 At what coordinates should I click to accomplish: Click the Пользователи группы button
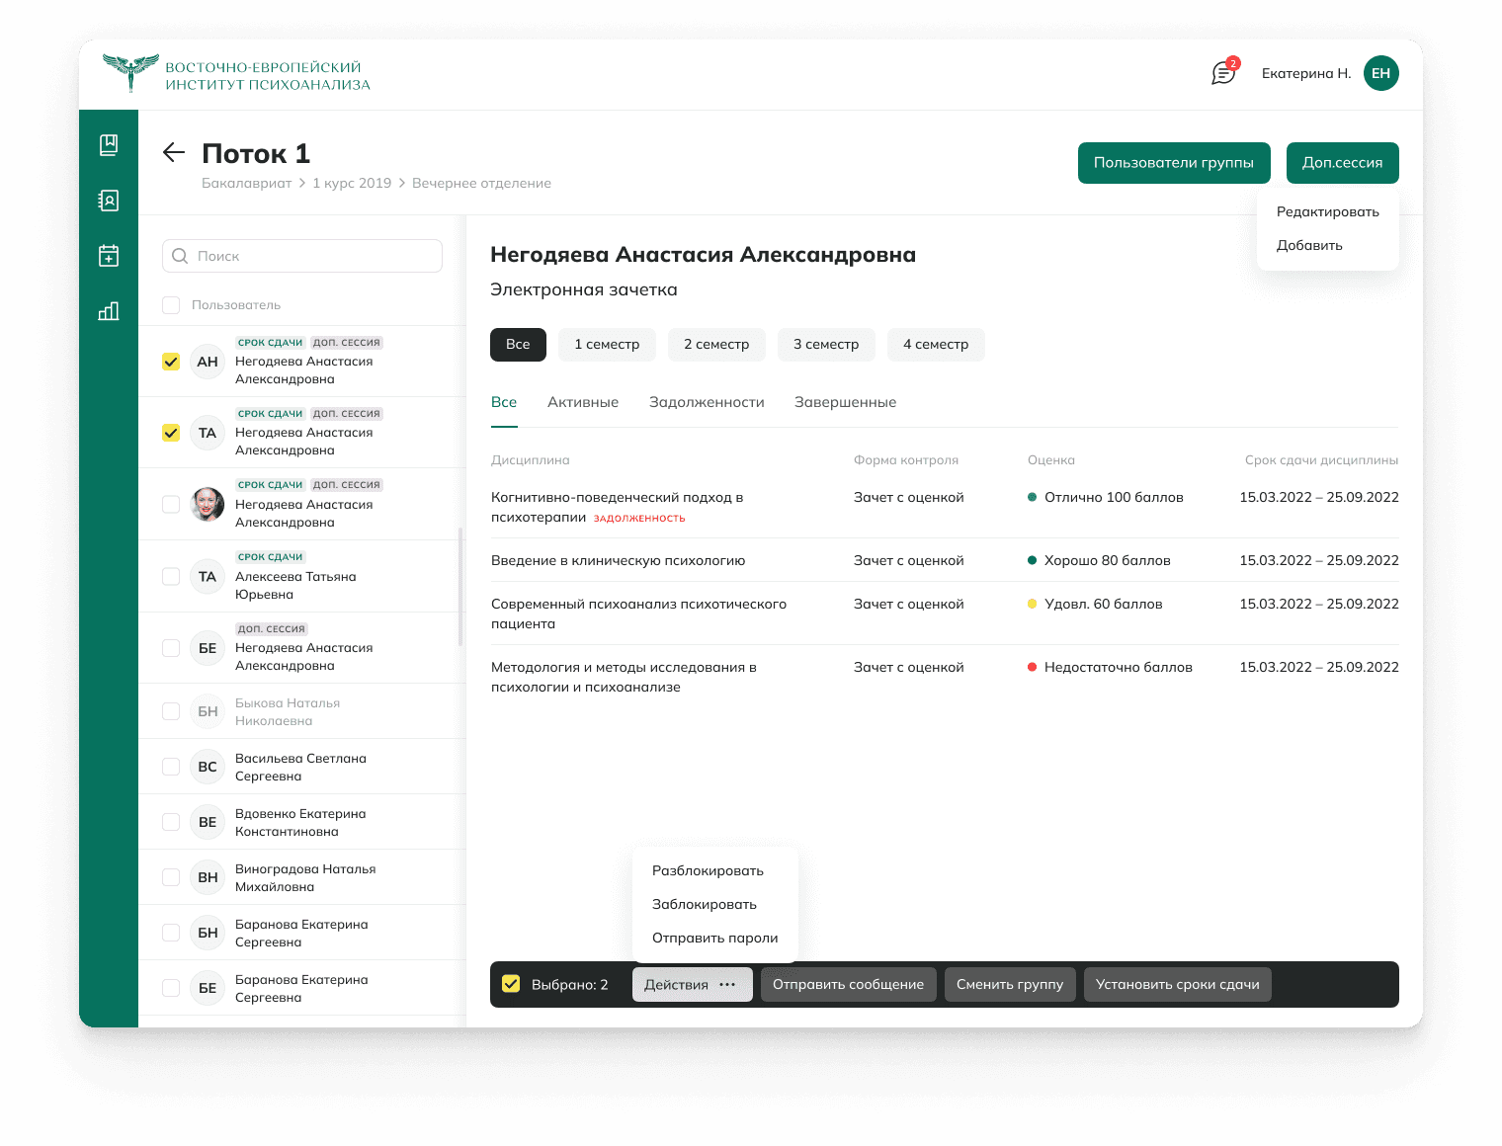(x=1173, y=163)
